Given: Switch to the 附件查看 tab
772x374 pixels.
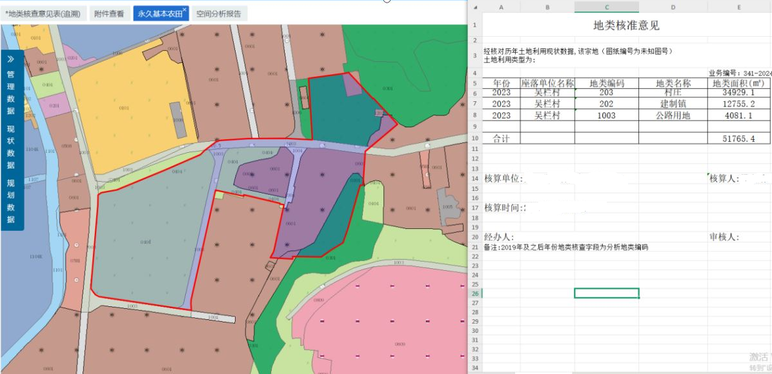Looking at the screenshot, I should click(x=109, y=14).
